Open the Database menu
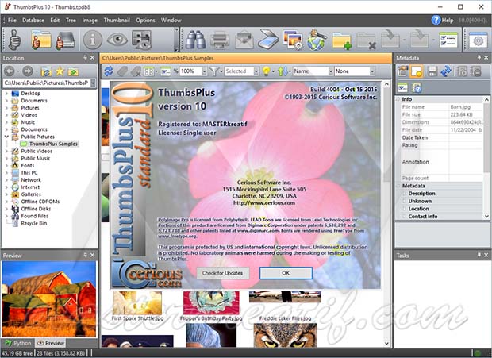This screenshot has width=492, height=358. pos(33,20)
